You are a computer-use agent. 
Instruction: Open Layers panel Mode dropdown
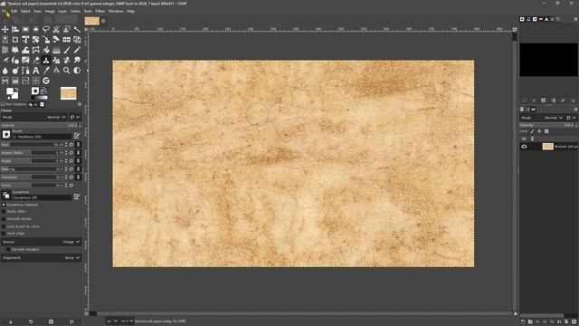pyautogui.click(x=542, y=118)
